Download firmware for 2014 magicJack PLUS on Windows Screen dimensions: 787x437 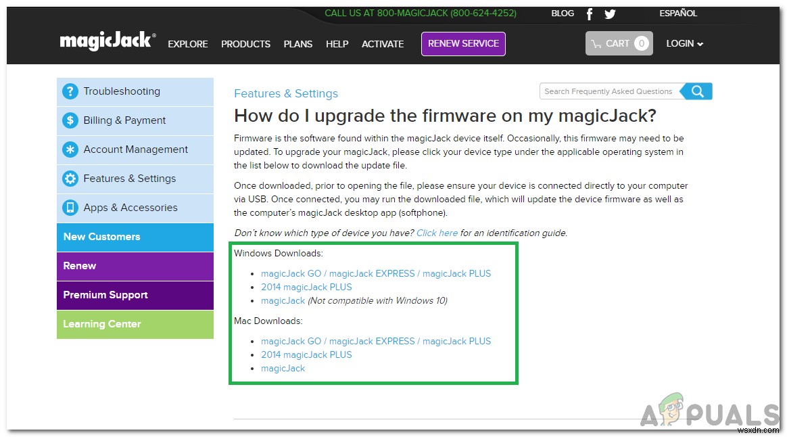(306, 287)
